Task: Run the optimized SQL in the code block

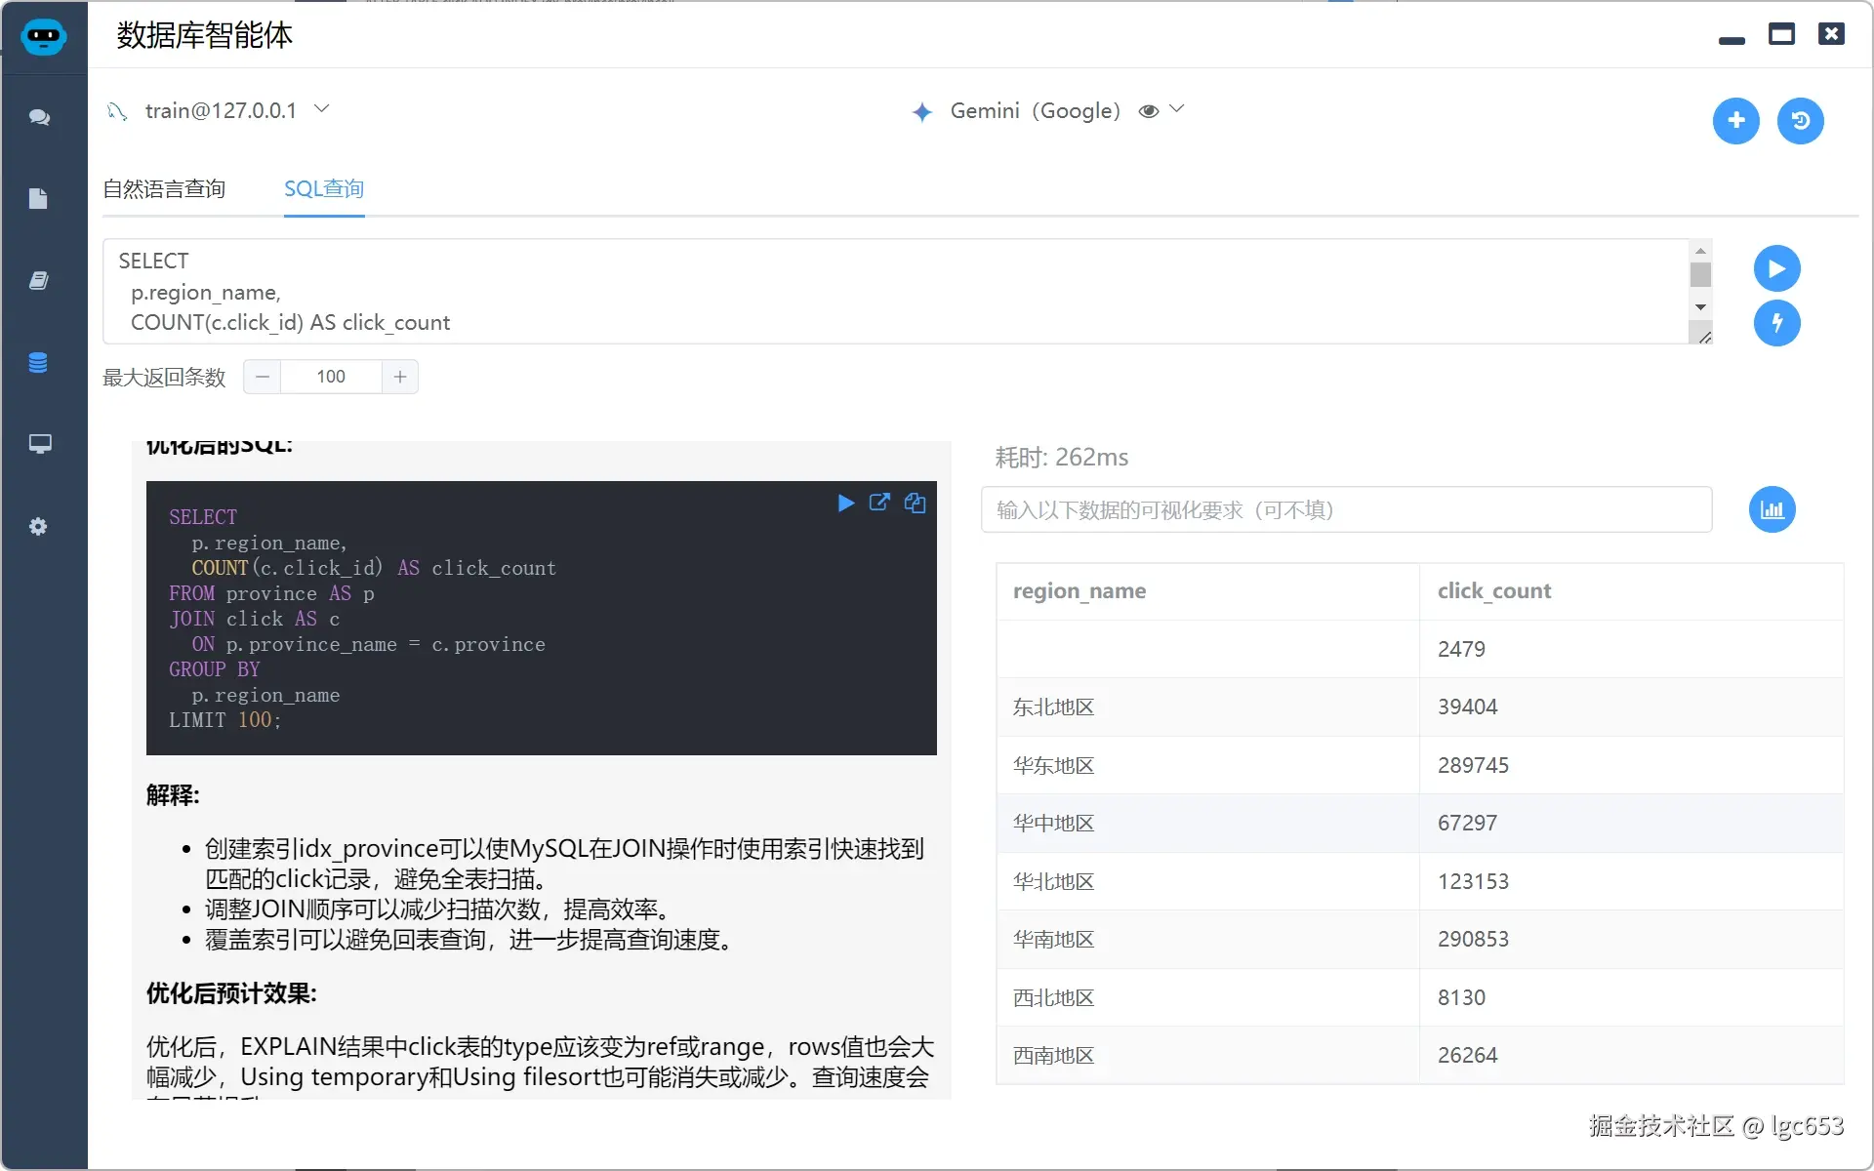Action: [x=844, y=503]
